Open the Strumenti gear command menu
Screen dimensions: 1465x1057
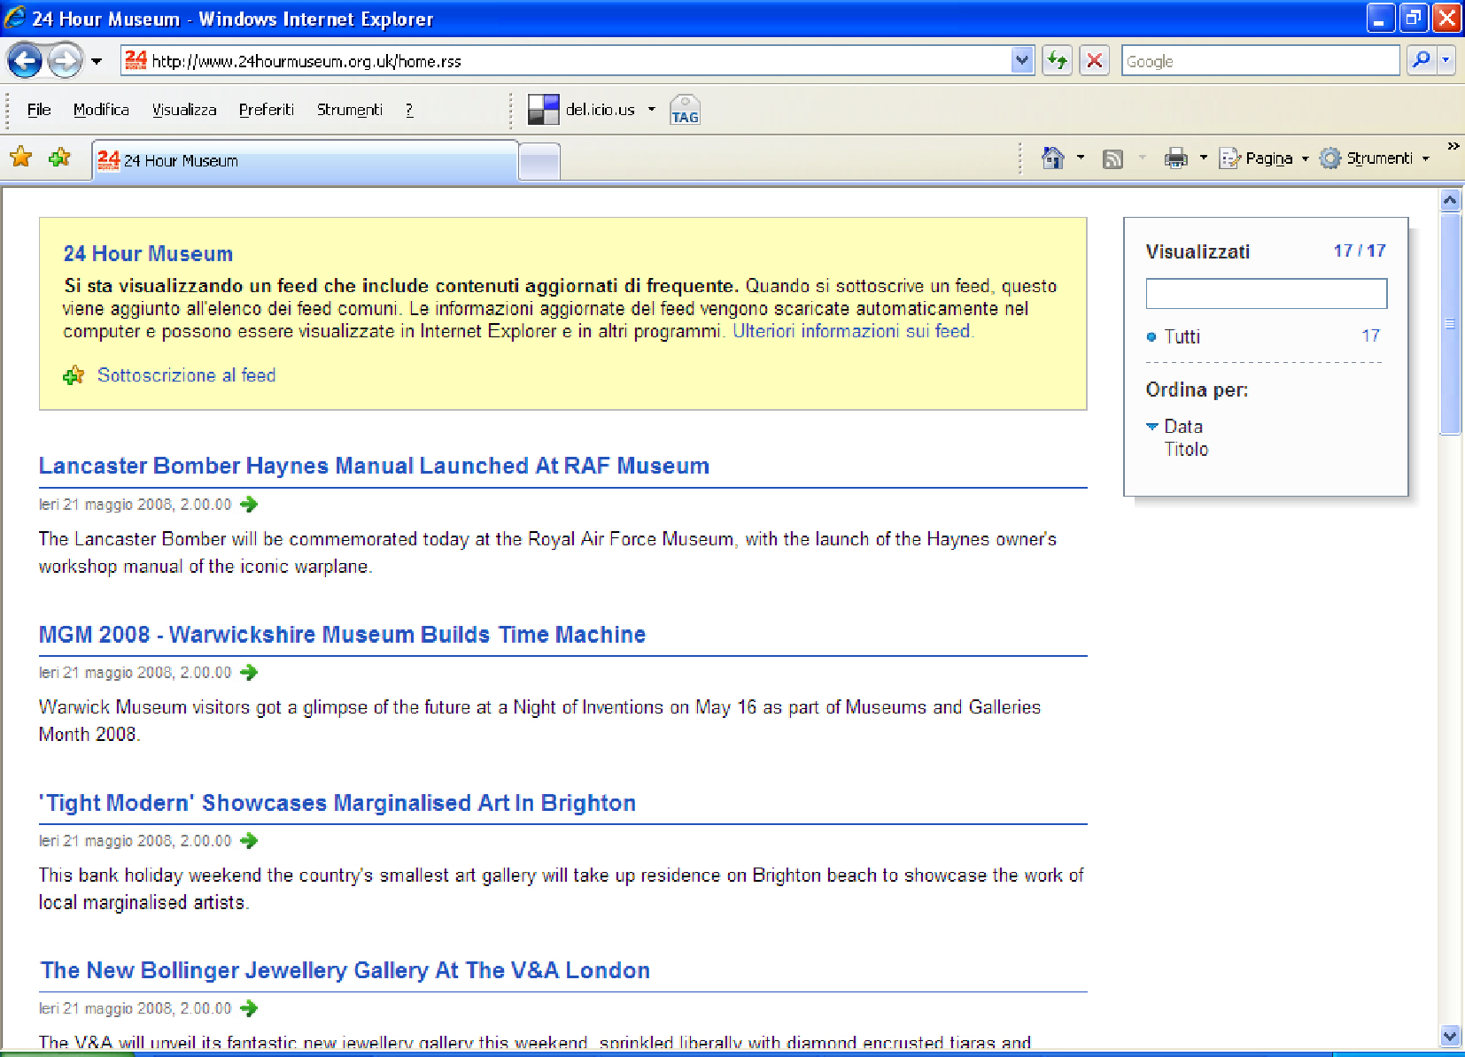click(1375, 158)
